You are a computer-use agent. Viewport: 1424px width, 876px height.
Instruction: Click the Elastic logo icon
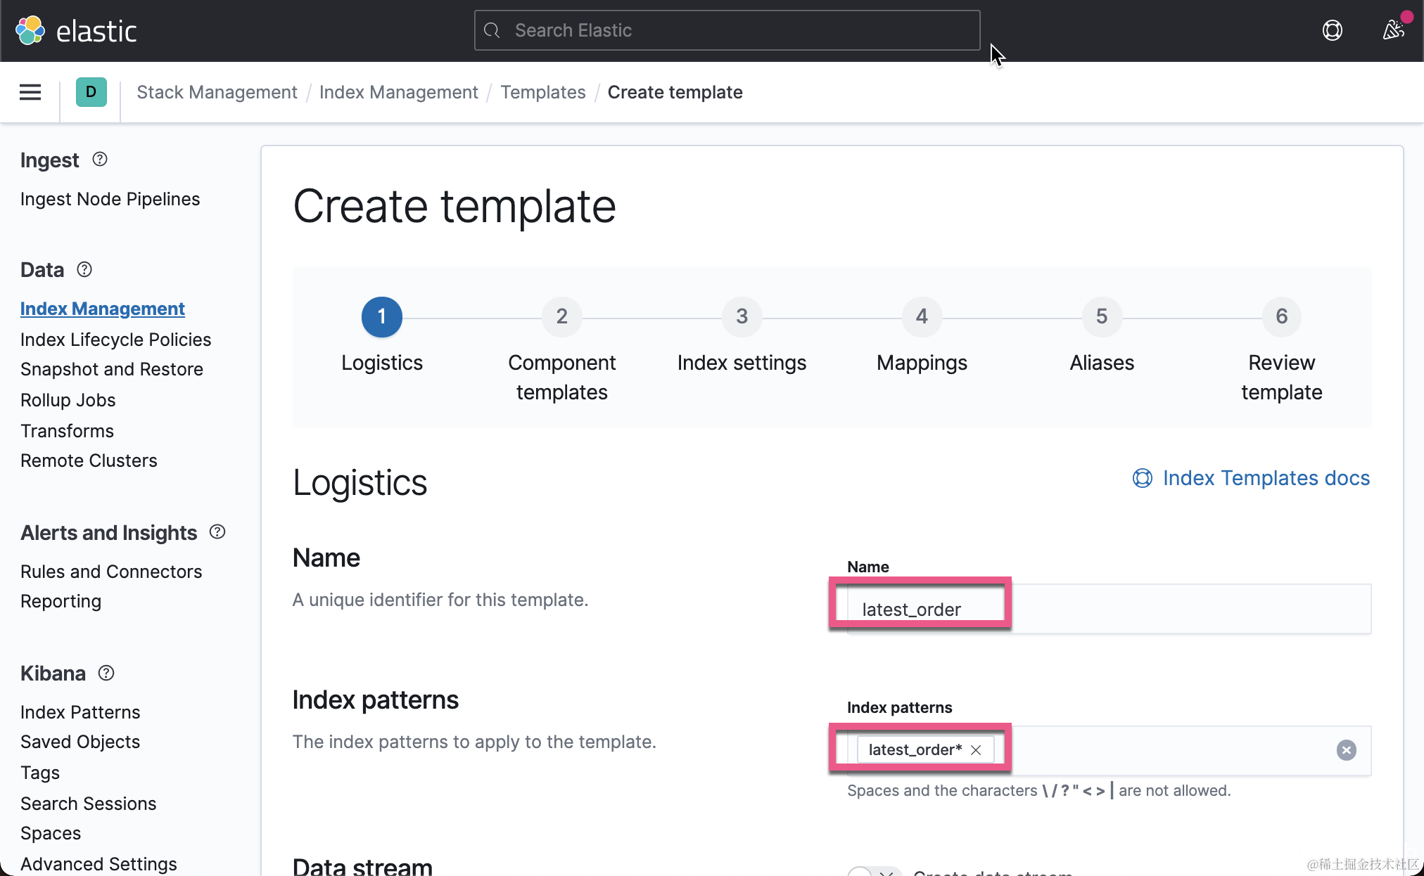point(30,30)
